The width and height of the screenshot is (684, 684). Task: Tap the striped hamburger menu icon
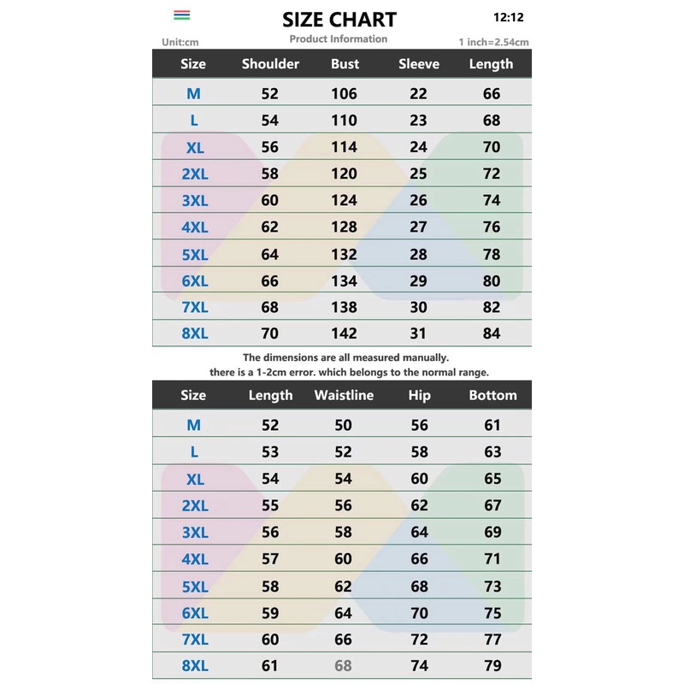(x=181, y=15)
